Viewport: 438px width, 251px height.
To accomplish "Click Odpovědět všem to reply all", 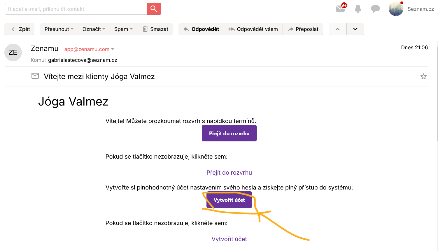I will pos(253,29).
